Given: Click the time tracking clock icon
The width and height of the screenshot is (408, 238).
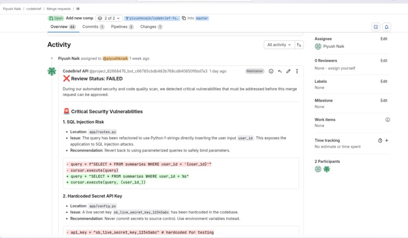Looking at the screenshot, I should click(380, 140).
